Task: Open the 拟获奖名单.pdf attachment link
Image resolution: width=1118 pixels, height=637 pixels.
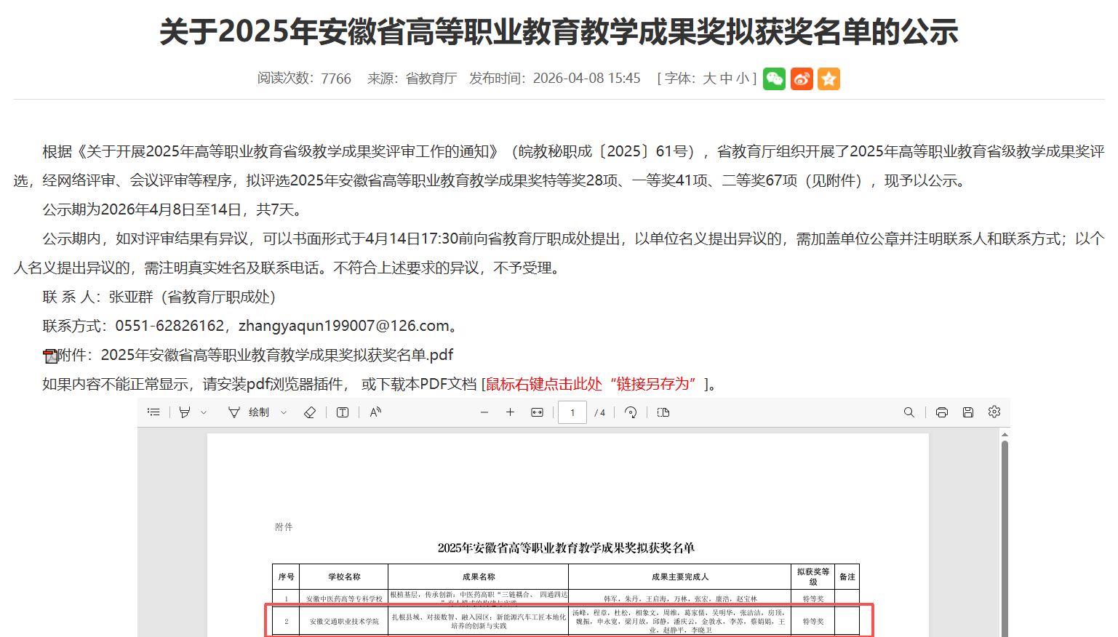Action: pos(276,355)
